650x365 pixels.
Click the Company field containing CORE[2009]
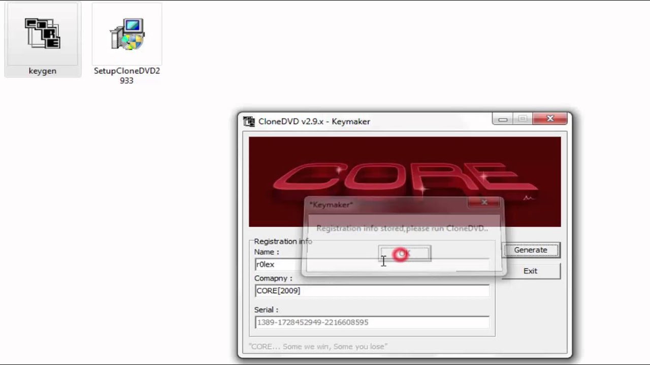(372, 290)
